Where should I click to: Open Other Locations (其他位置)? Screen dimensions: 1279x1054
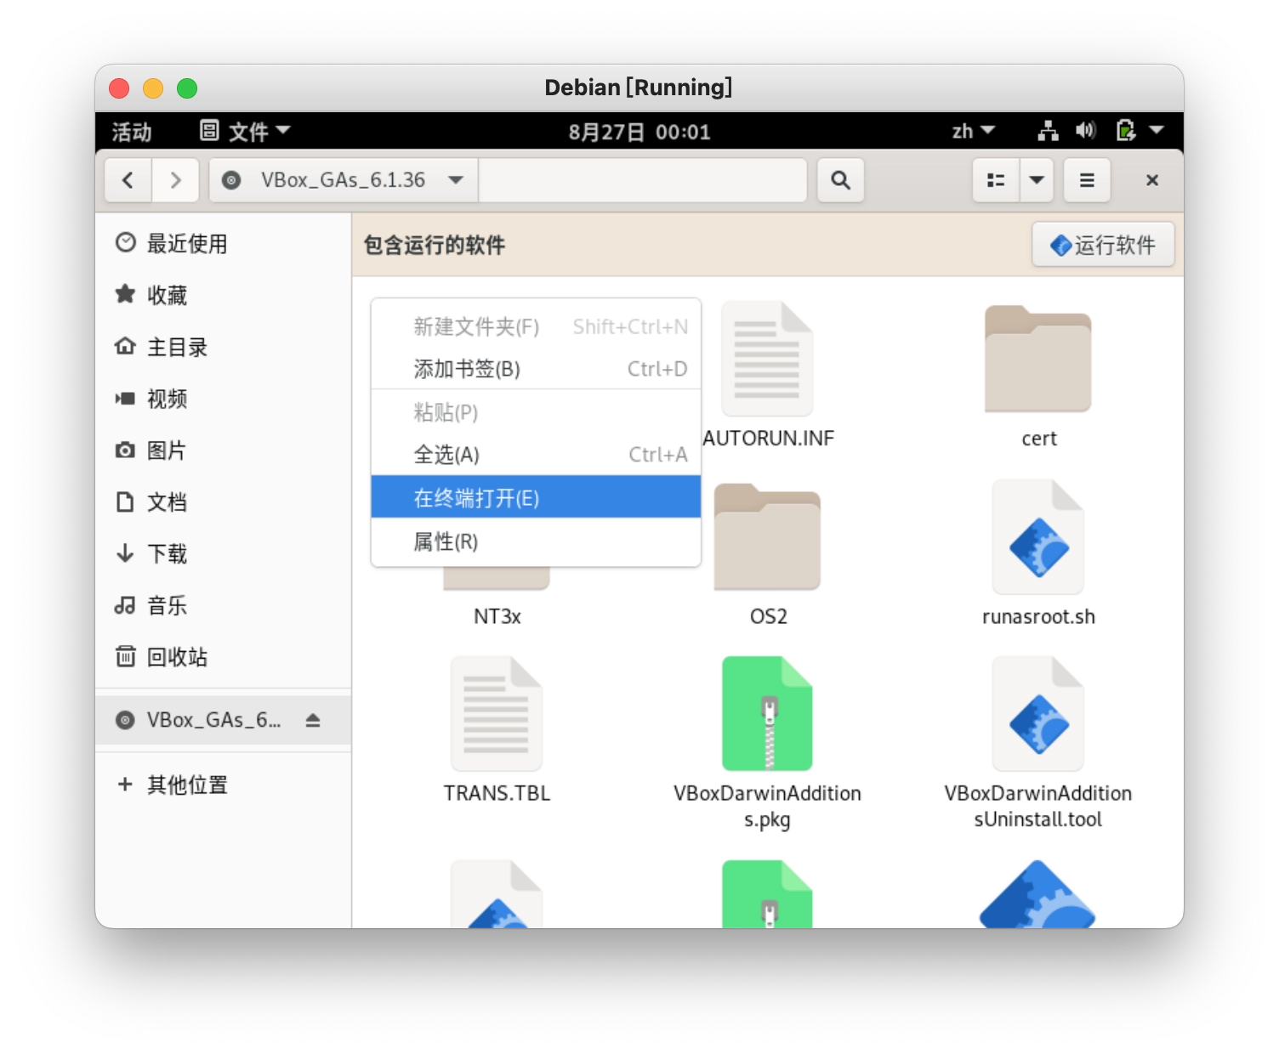224,785
